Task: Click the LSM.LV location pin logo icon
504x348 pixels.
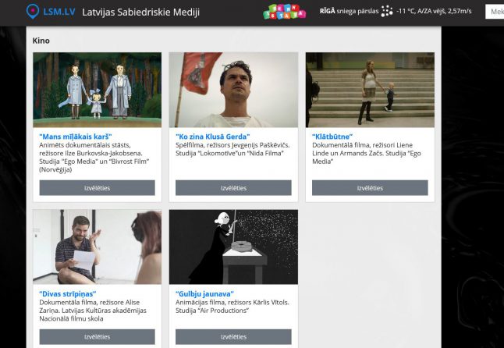Action: (x=32, y=12)
